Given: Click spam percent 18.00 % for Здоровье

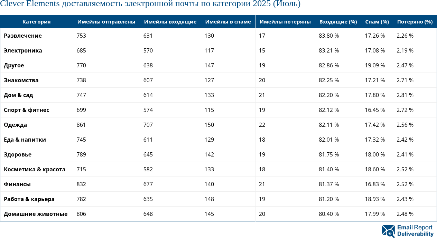Looking at the screenshot, I should [375, 154].
